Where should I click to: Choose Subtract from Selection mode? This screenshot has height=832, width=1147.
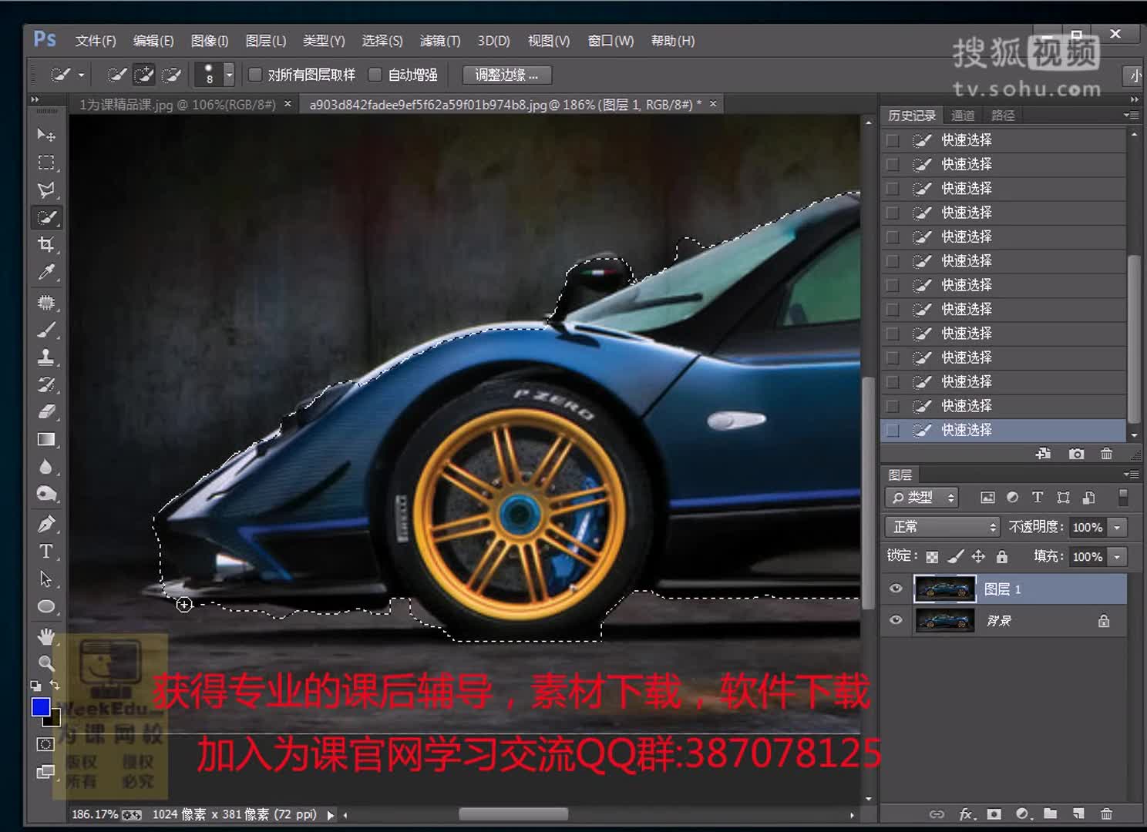tap(172, 75)
